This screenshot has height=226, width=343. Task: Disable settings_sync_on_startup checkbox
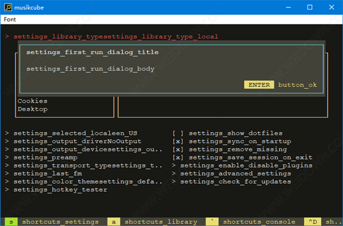(x=178, y=142)
